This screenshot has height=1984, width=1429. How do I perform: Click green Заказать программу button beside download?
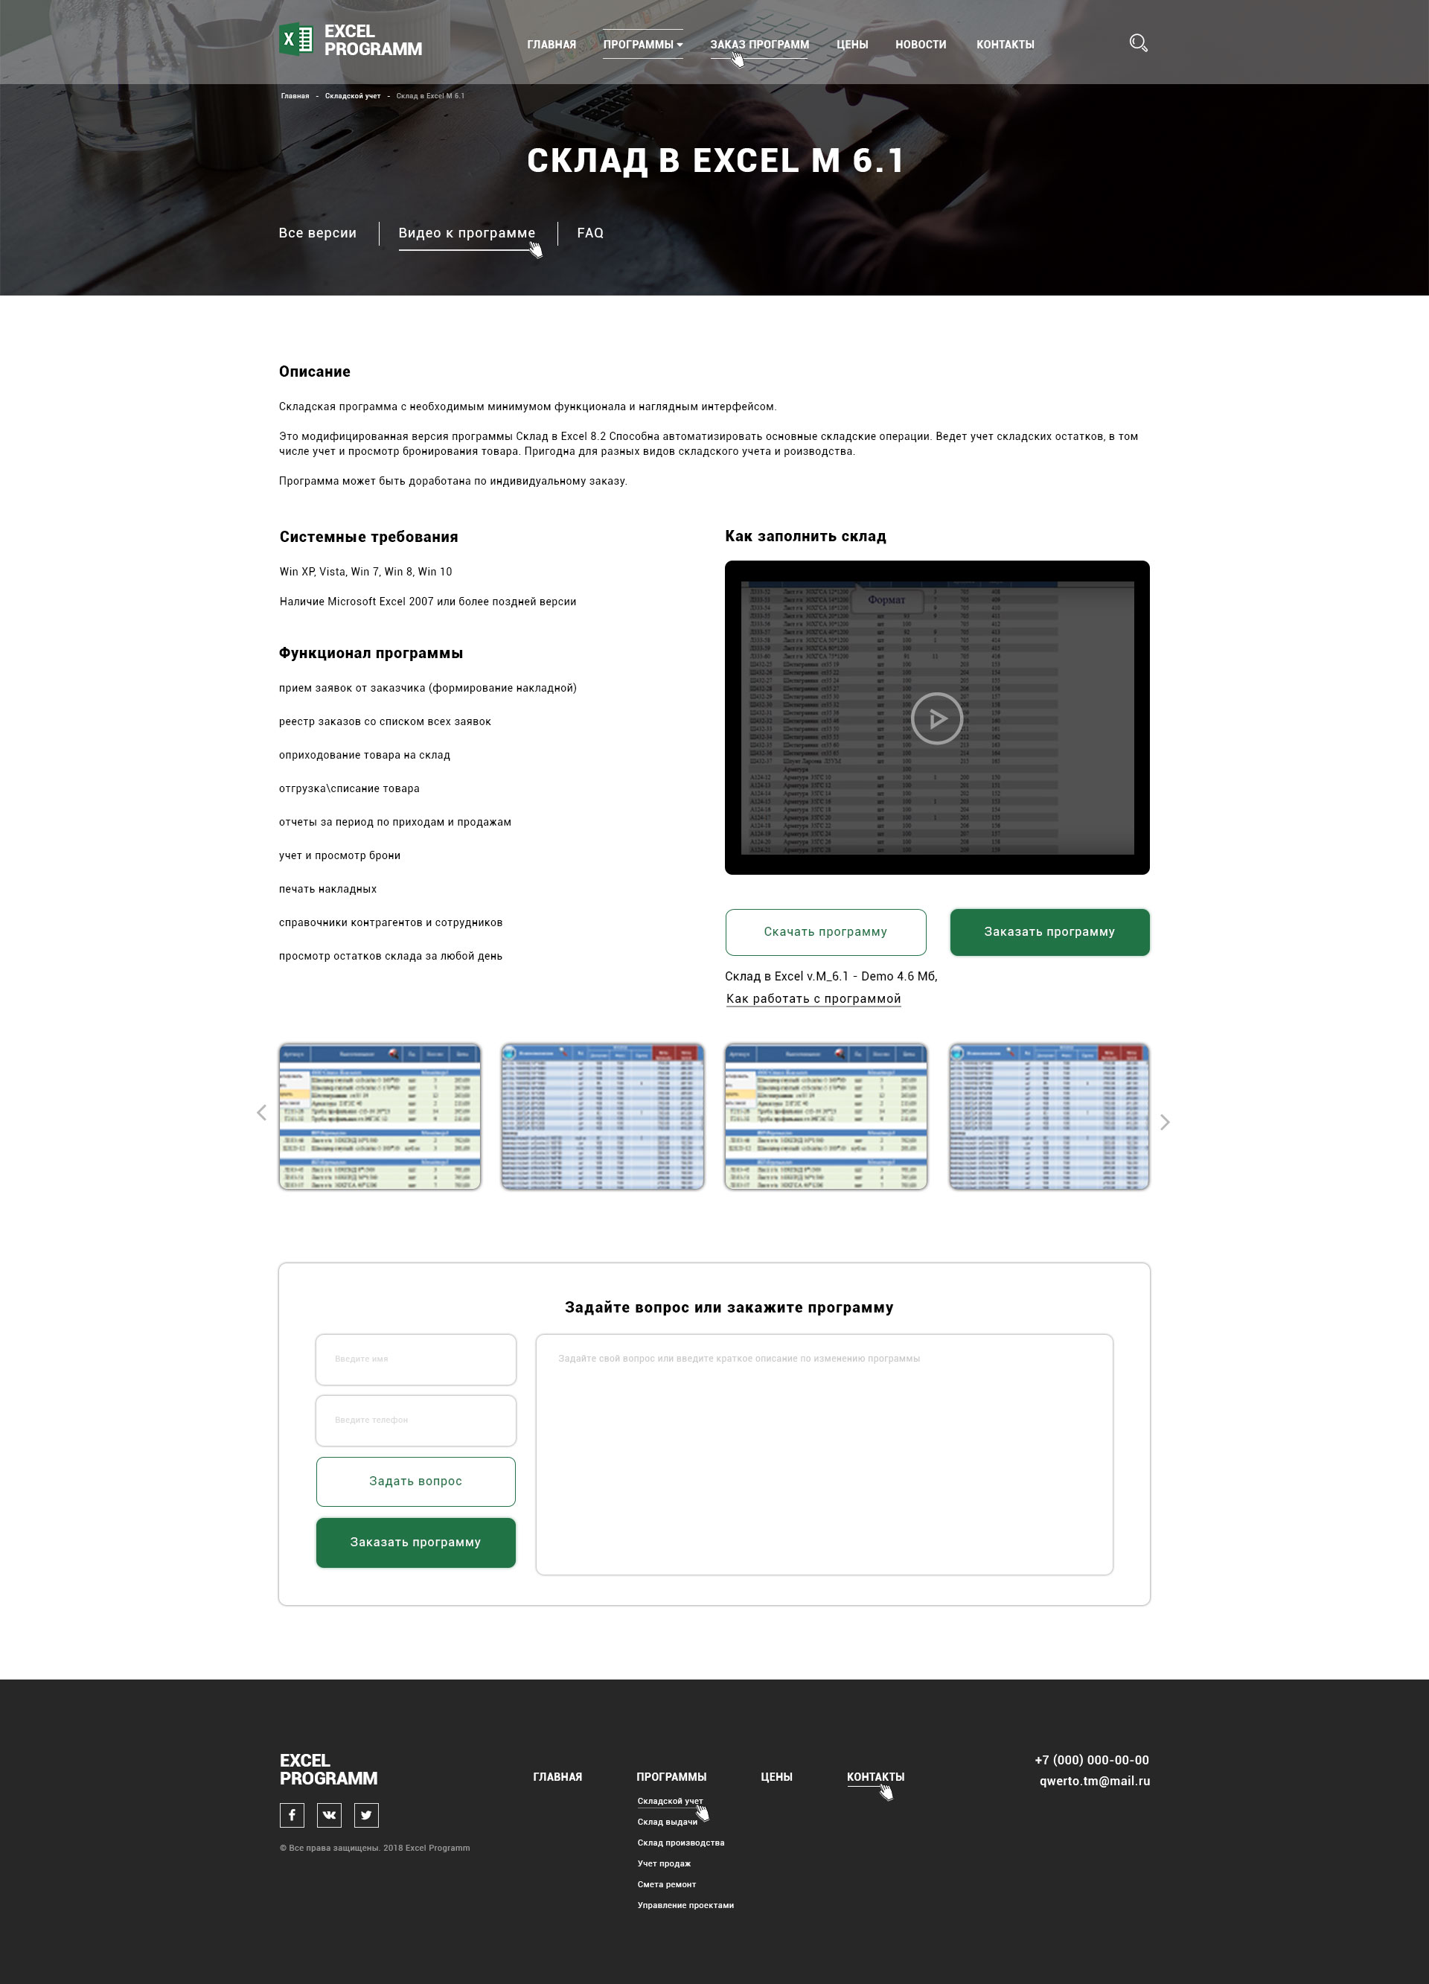[1049, 931]
